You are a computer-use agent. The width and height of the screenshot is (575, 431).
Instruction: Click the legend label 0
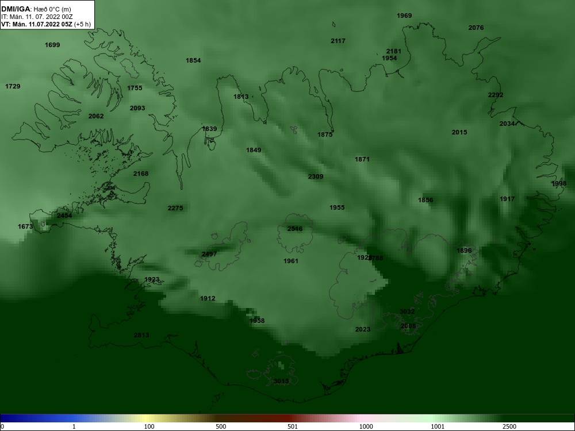(x=2, y=426)
